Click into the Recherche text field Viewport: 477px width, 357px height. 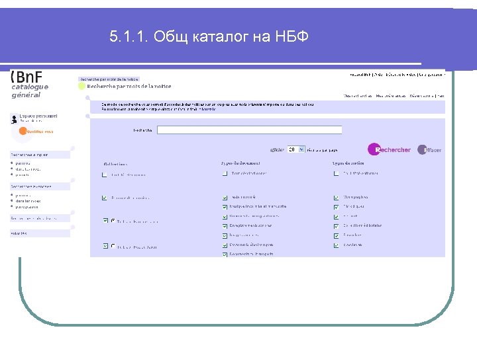(x=250, y=130)
